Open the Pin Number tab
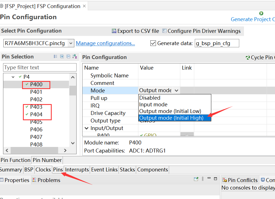Viewport: 275px width, 199px height. pos(47,160)
